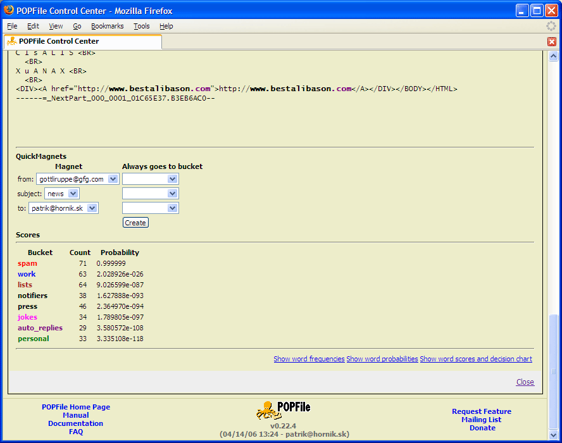Screen dimensions: 562x443
Task: Click the Firefox logo in the title bar
Action: 9,10
